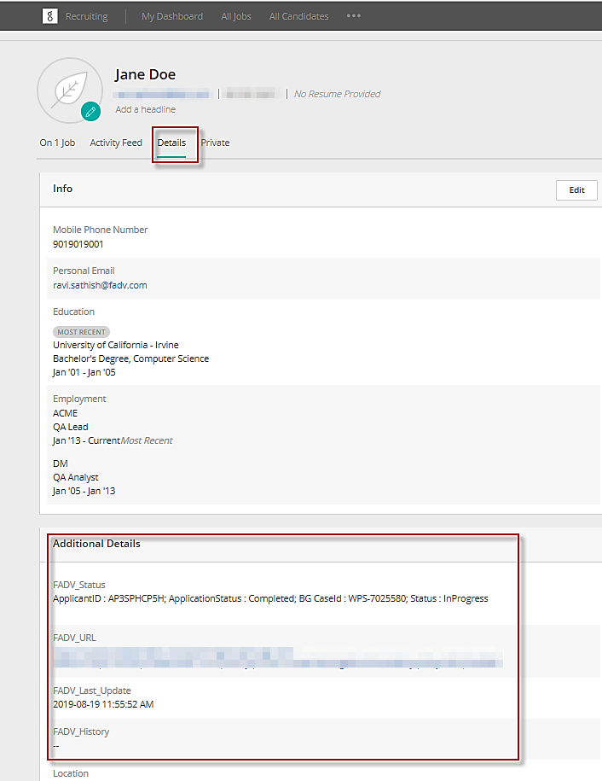Open ravi.sathish@fadv.com email link
Image resolution: width=602 pixels, height=781 pixels.
[x=100, y=285]
